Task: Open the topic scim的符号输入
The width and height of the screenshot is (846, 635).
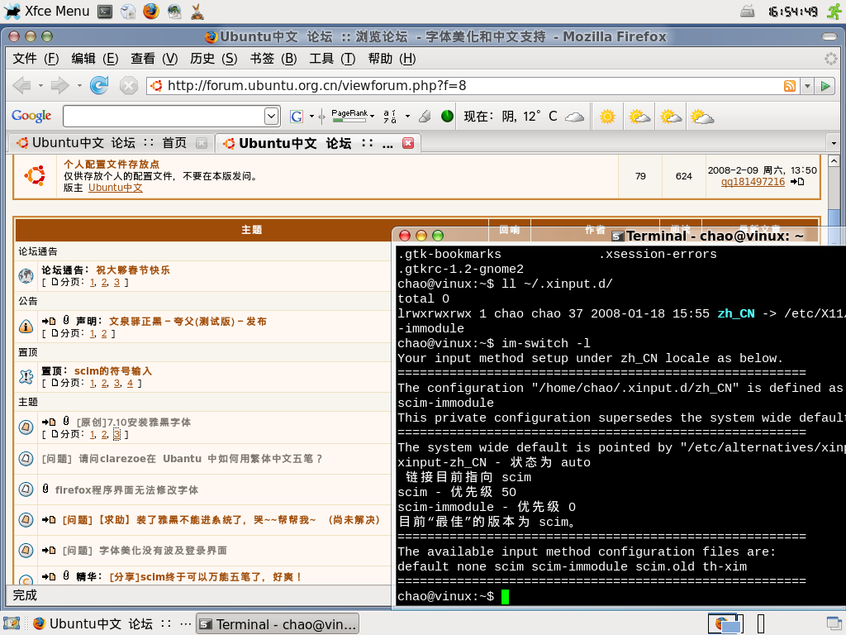Action: pyautogui.click(x=112, y=371)
